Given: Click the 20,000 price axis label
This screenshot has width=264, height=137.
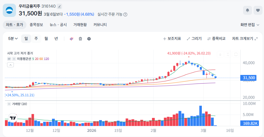Looking at the screenshot, I should (249, 97).
